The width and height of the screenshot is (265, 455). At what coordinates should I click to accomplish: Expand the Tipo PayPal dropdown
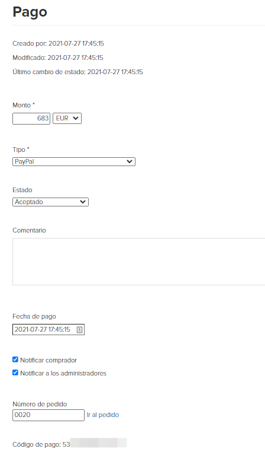[x=74, y=161]
